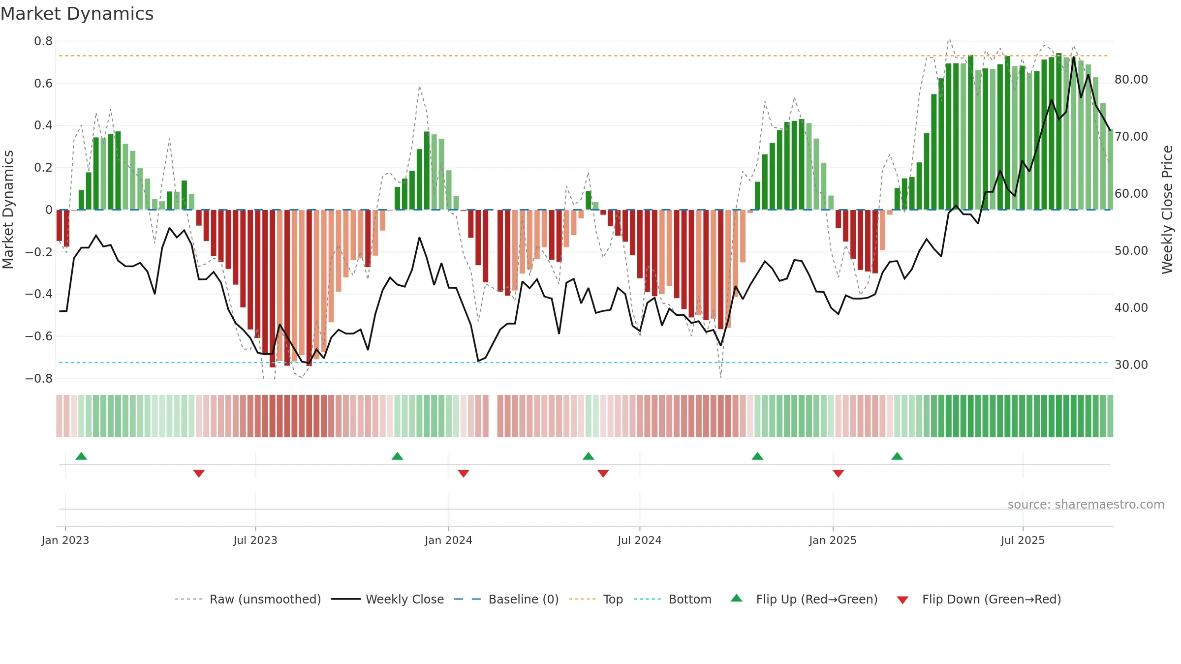Image resolution: width=1181 pixels, height=664 pixels.
Task: Toggle the Bottom legend entry
Action: (673, 599)
